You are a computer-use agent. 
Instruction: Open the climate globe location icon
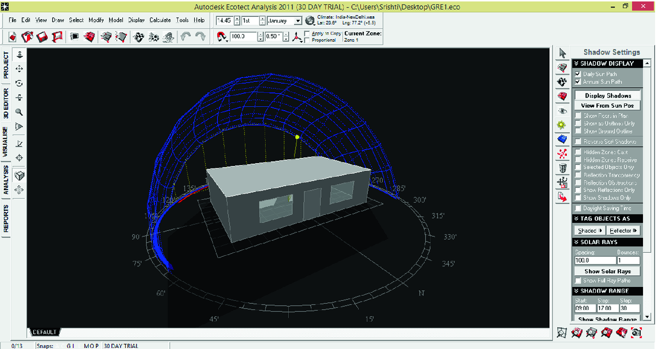pyautogui.click(x=311, y=20)
